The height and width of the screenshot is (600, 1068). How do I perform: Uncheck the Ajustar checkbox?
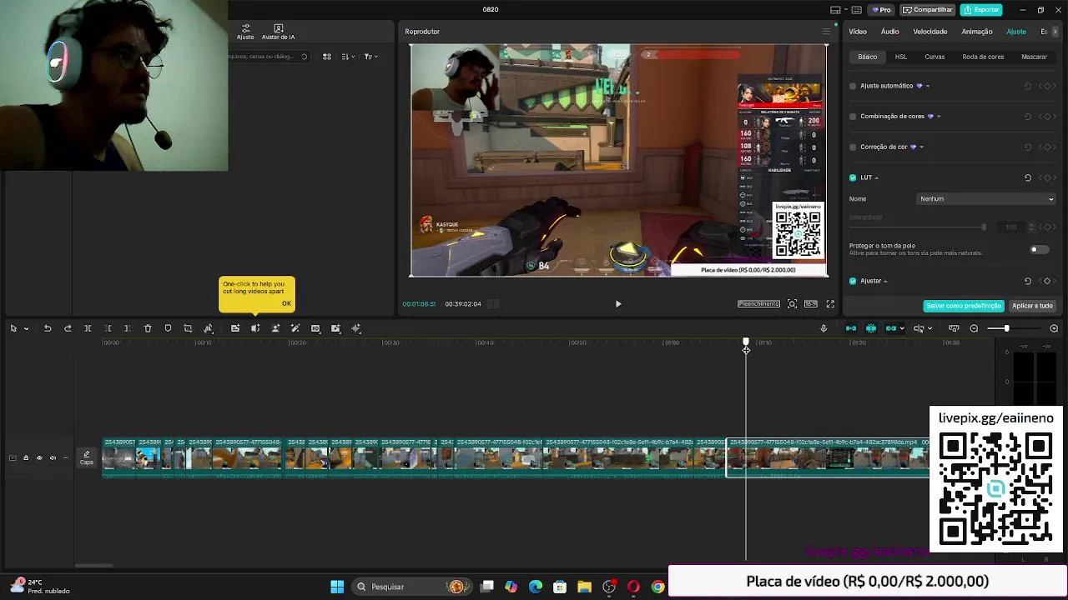[853, 281]
